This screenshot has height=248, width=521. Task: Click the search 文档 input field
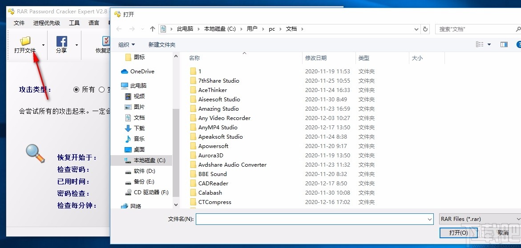pos(477,29)
